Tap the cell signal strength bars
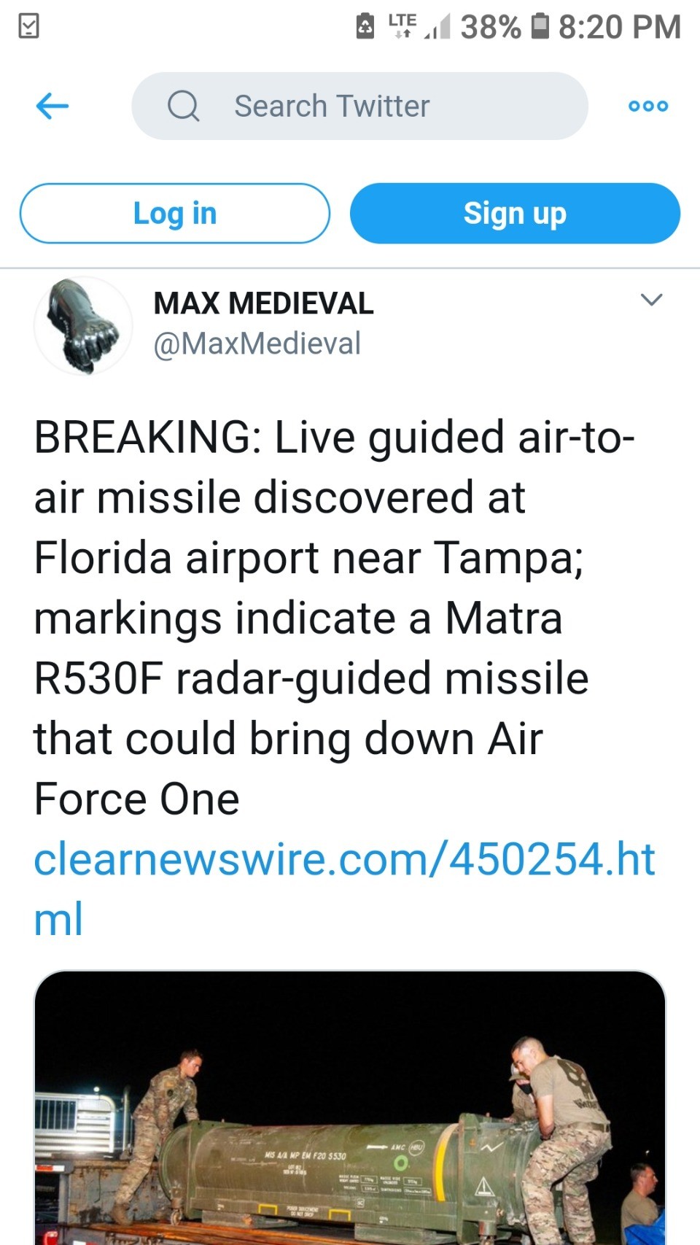 [437, 28]
